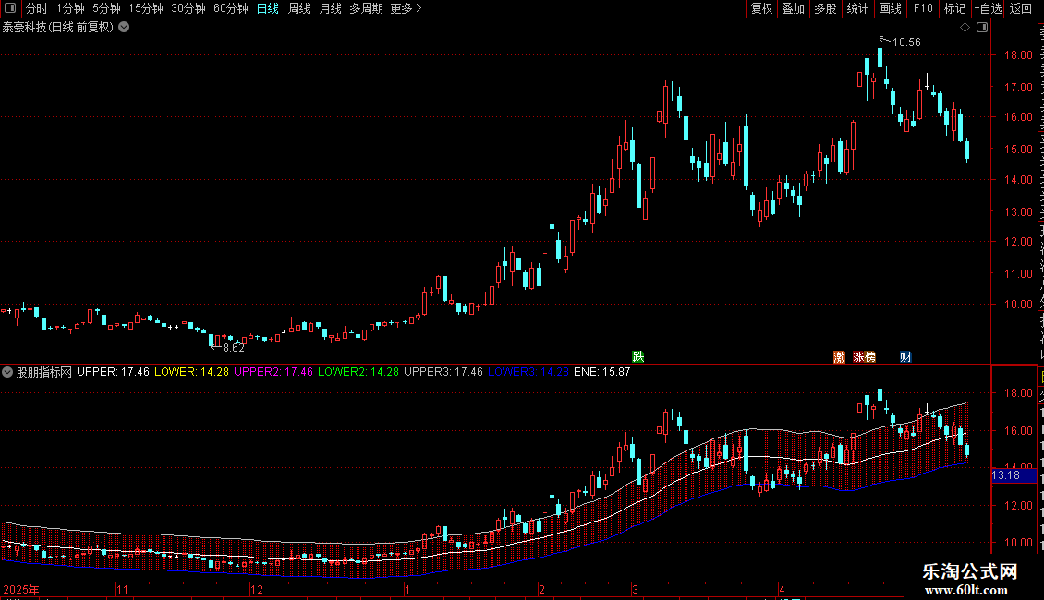Toggle the right side panel icon
The width and height of the screenshot is (1044, 600).
point(982,28)
